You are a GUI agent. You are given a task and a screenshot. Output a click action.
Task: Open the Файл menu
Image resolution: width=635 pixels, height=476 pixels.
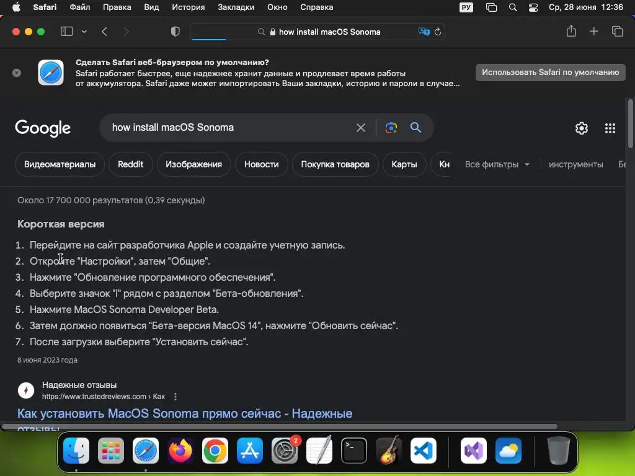tap(80, 7)
